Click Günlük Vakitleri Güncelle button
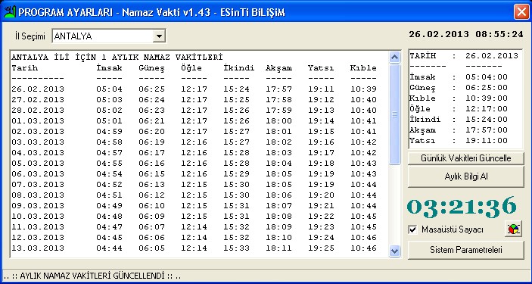This screenshot has width=532, height=284. click(x=466, y=158)
